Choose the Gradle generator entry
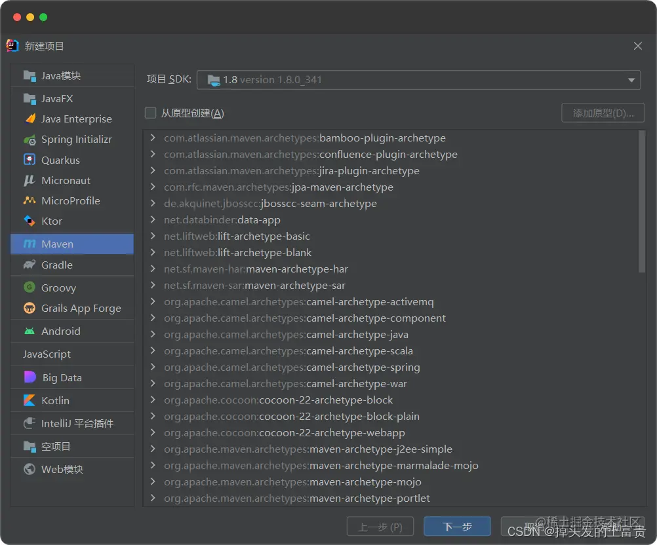The image size is (657, 545). (72, 265)
